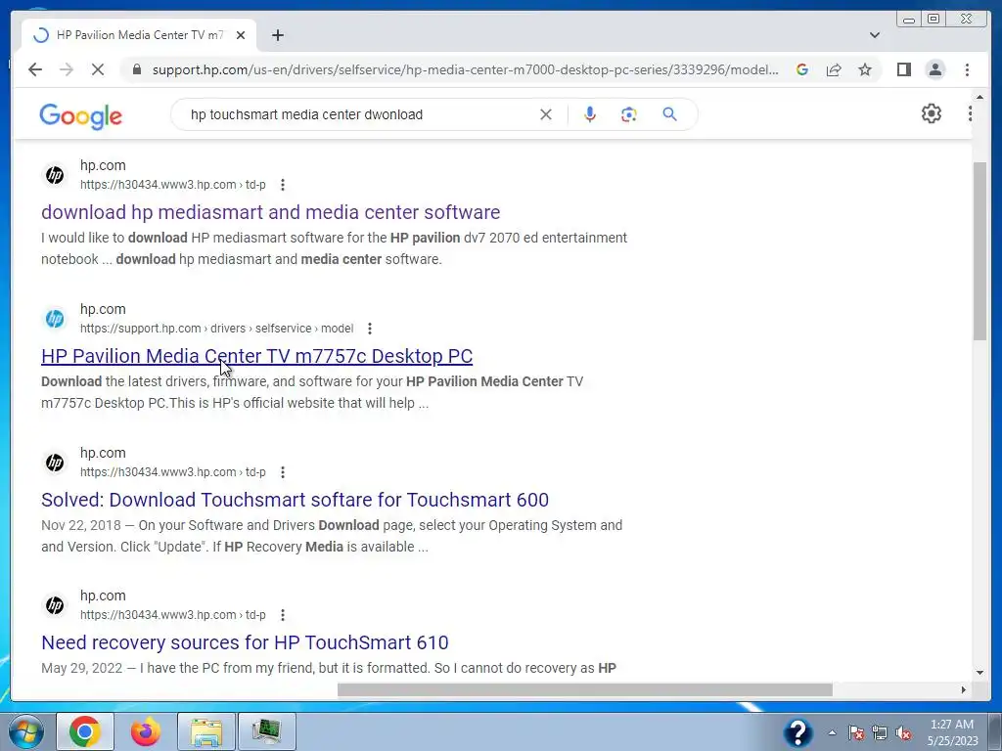Click the Google icon in address bar
Image resolution: width=1002 pixels, height=751 pixels.
pos(802,69)
